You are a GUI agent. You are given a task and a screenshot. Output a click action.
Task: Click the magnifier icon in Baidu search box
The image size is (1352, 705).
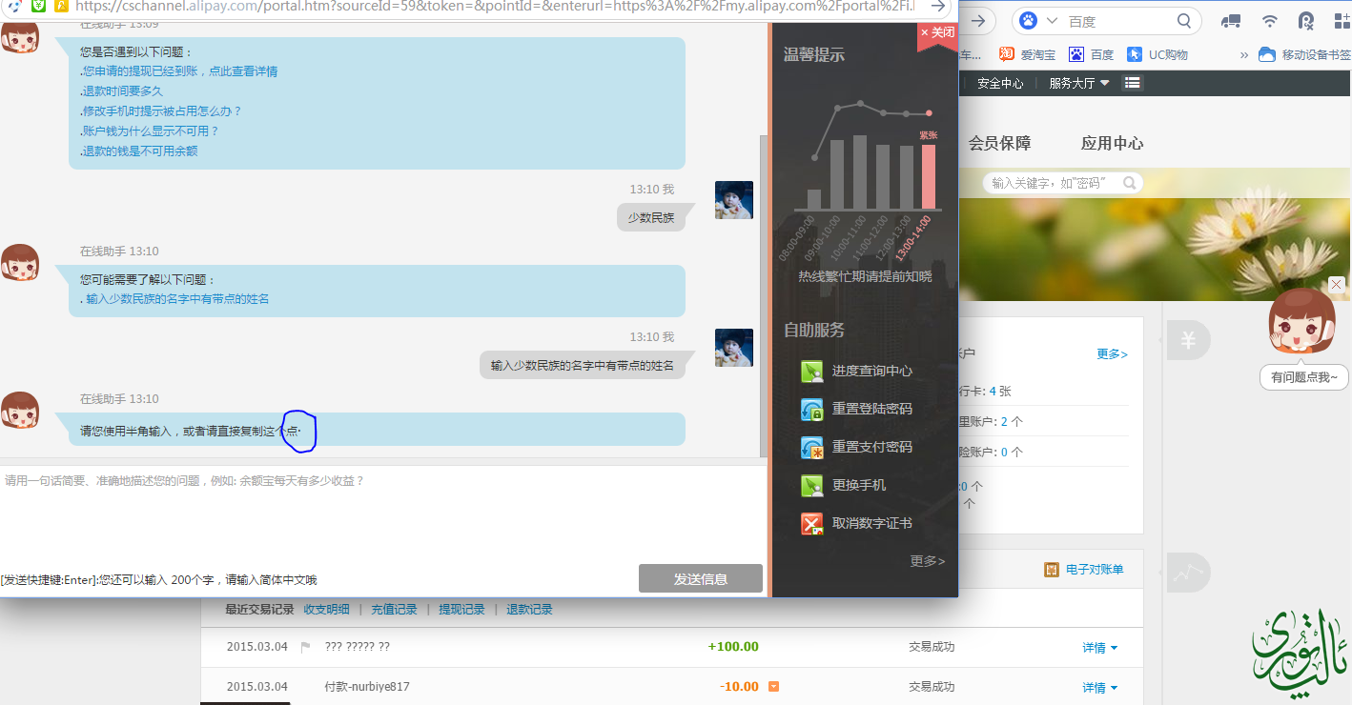[1183, 21]
